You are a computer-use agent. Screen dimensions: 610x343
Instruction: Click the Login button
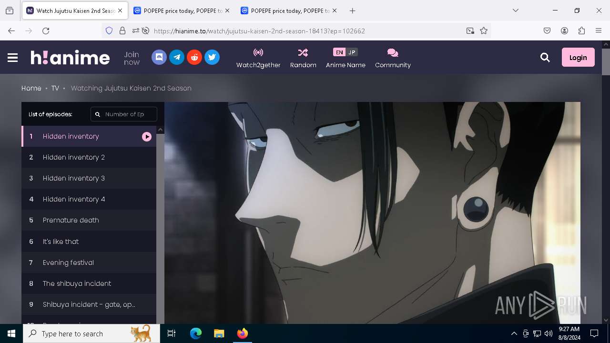(578, 57)
